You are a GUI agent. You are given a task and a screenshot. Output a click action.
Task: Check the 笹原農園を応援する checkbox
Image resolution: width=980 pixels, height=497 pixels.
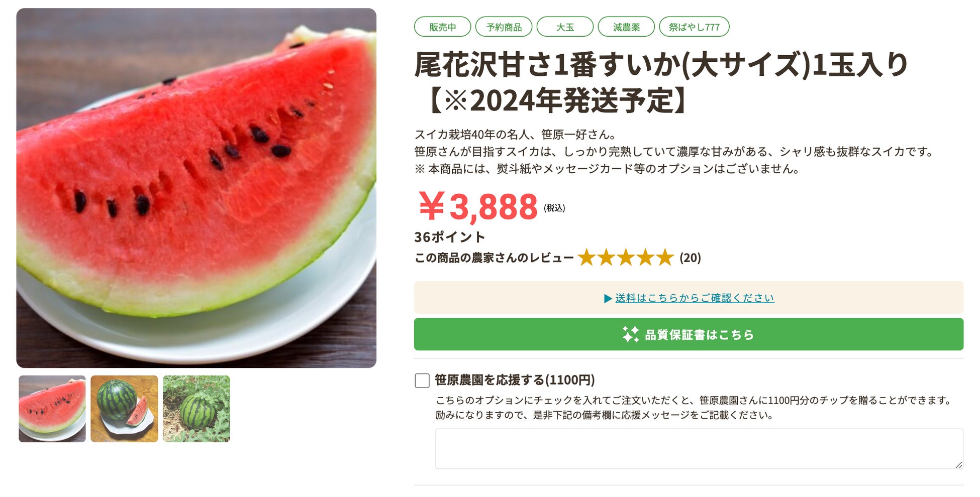tap(422, 381)
